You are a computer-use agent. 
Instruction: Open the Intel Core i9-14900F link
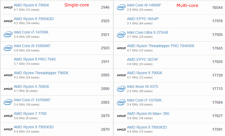click(144, 5)
